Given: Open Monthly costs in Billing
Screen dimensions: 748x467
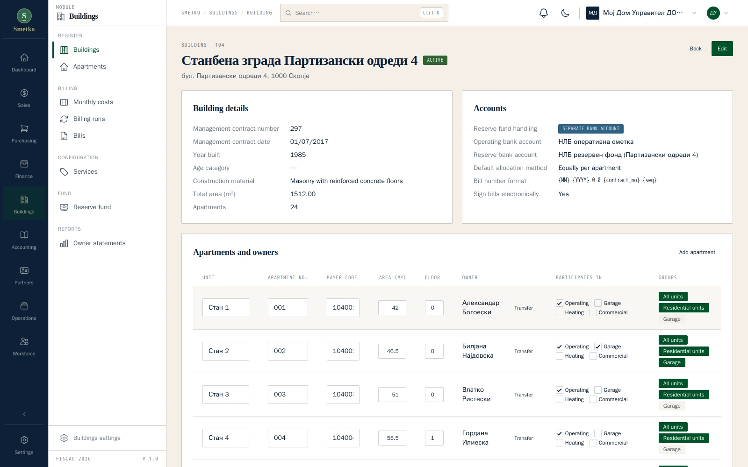Looking at the screenshot, I should click(107, 102).
